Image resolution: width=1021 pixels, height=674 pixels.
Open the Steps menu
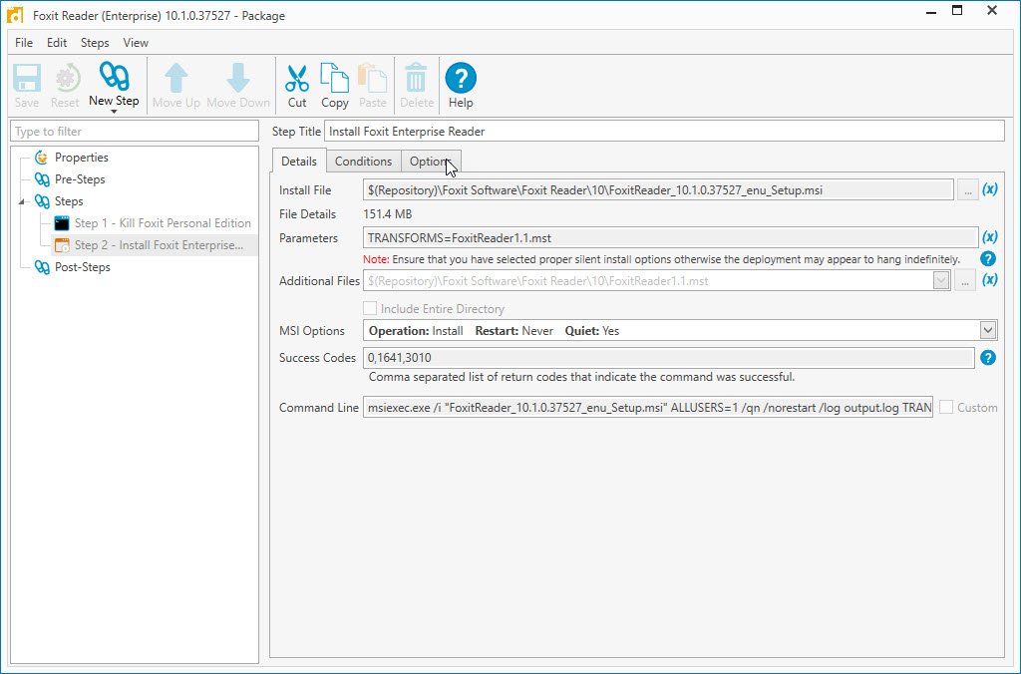95,42
